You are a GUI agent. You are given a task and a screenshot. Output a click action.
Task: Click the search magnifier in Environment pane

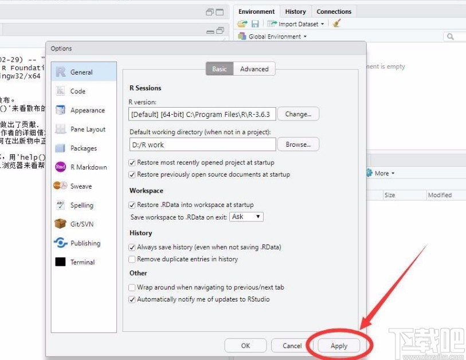tap(451, 37)
